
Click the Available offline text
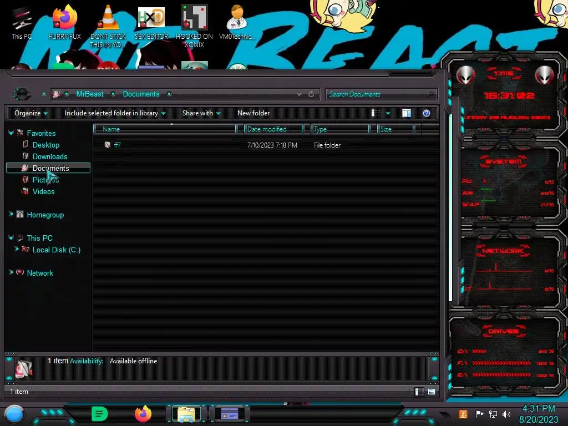(133, 361)
